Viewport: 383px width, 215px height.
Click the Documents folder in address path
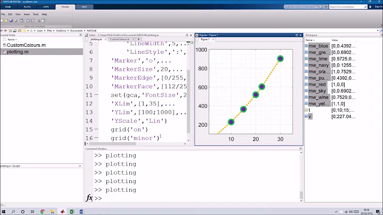77,30
